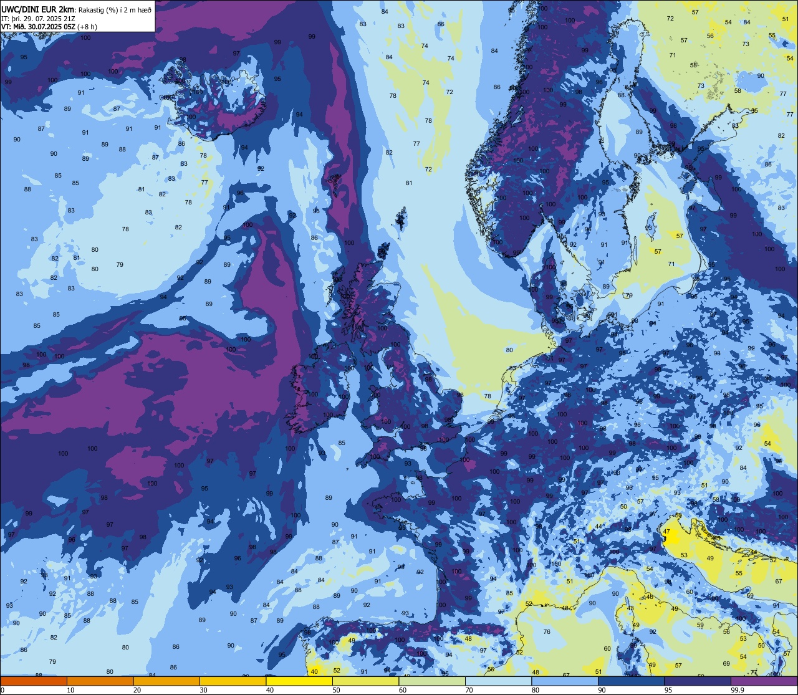Image resolution: width=798 pixels, height=695 pixels.
Task: Select the 90–95 medium blue legend swatch
Action: click(631, 681)
